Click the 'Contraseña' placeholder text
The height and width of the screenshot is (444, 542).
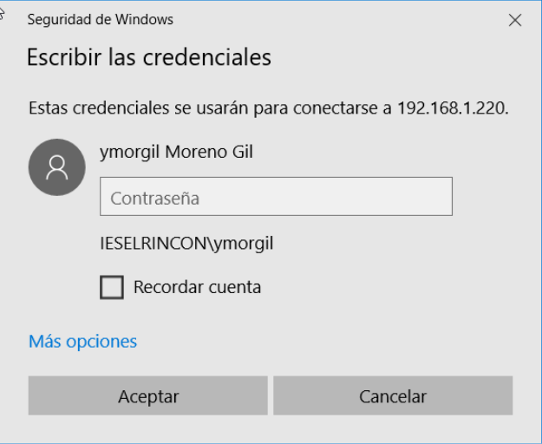(155, 199)
